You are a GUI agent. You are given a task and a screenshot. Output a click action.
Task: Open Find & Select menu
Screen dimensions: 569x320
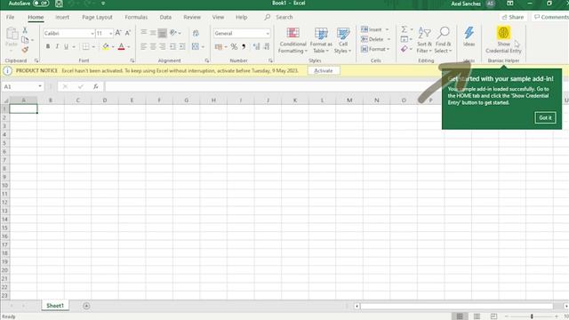click(443, 40)
